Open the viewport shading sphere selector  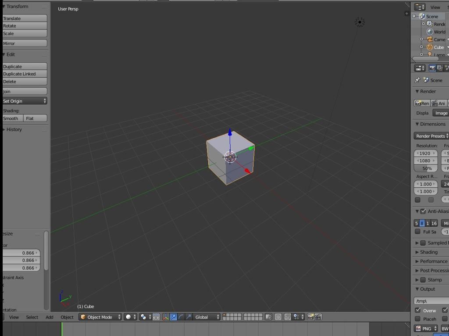click(130, 317)
